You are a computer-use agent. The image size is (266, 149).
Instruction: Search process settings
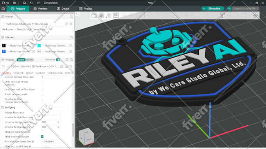(71, 66)
